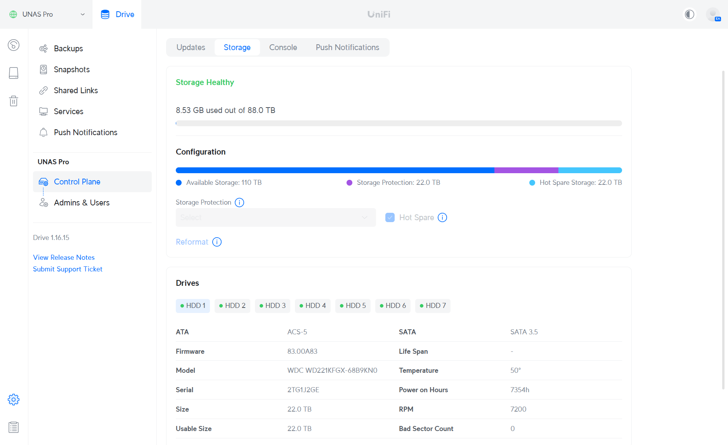The image size is (728, 445).
Task: Switch to the Updates tab
Action: [191, 47]
